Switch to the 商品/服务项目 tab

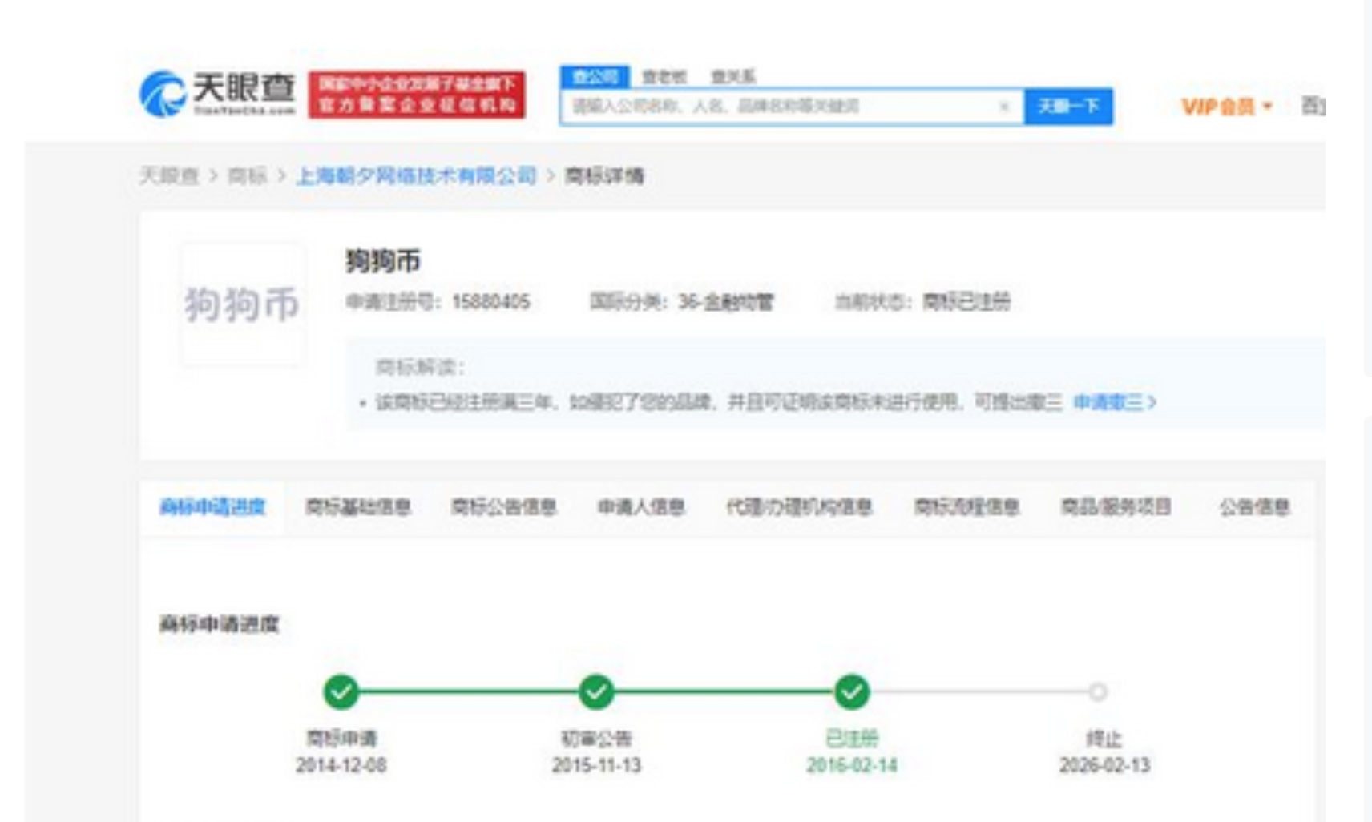1116,506
